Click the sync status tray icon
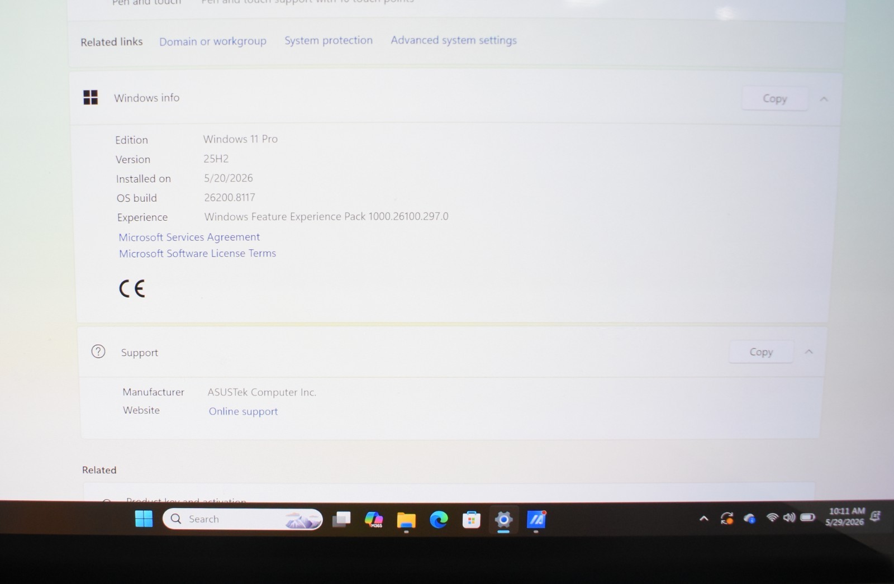The height and width of the screenshot is (584, 894). [727, 519]
